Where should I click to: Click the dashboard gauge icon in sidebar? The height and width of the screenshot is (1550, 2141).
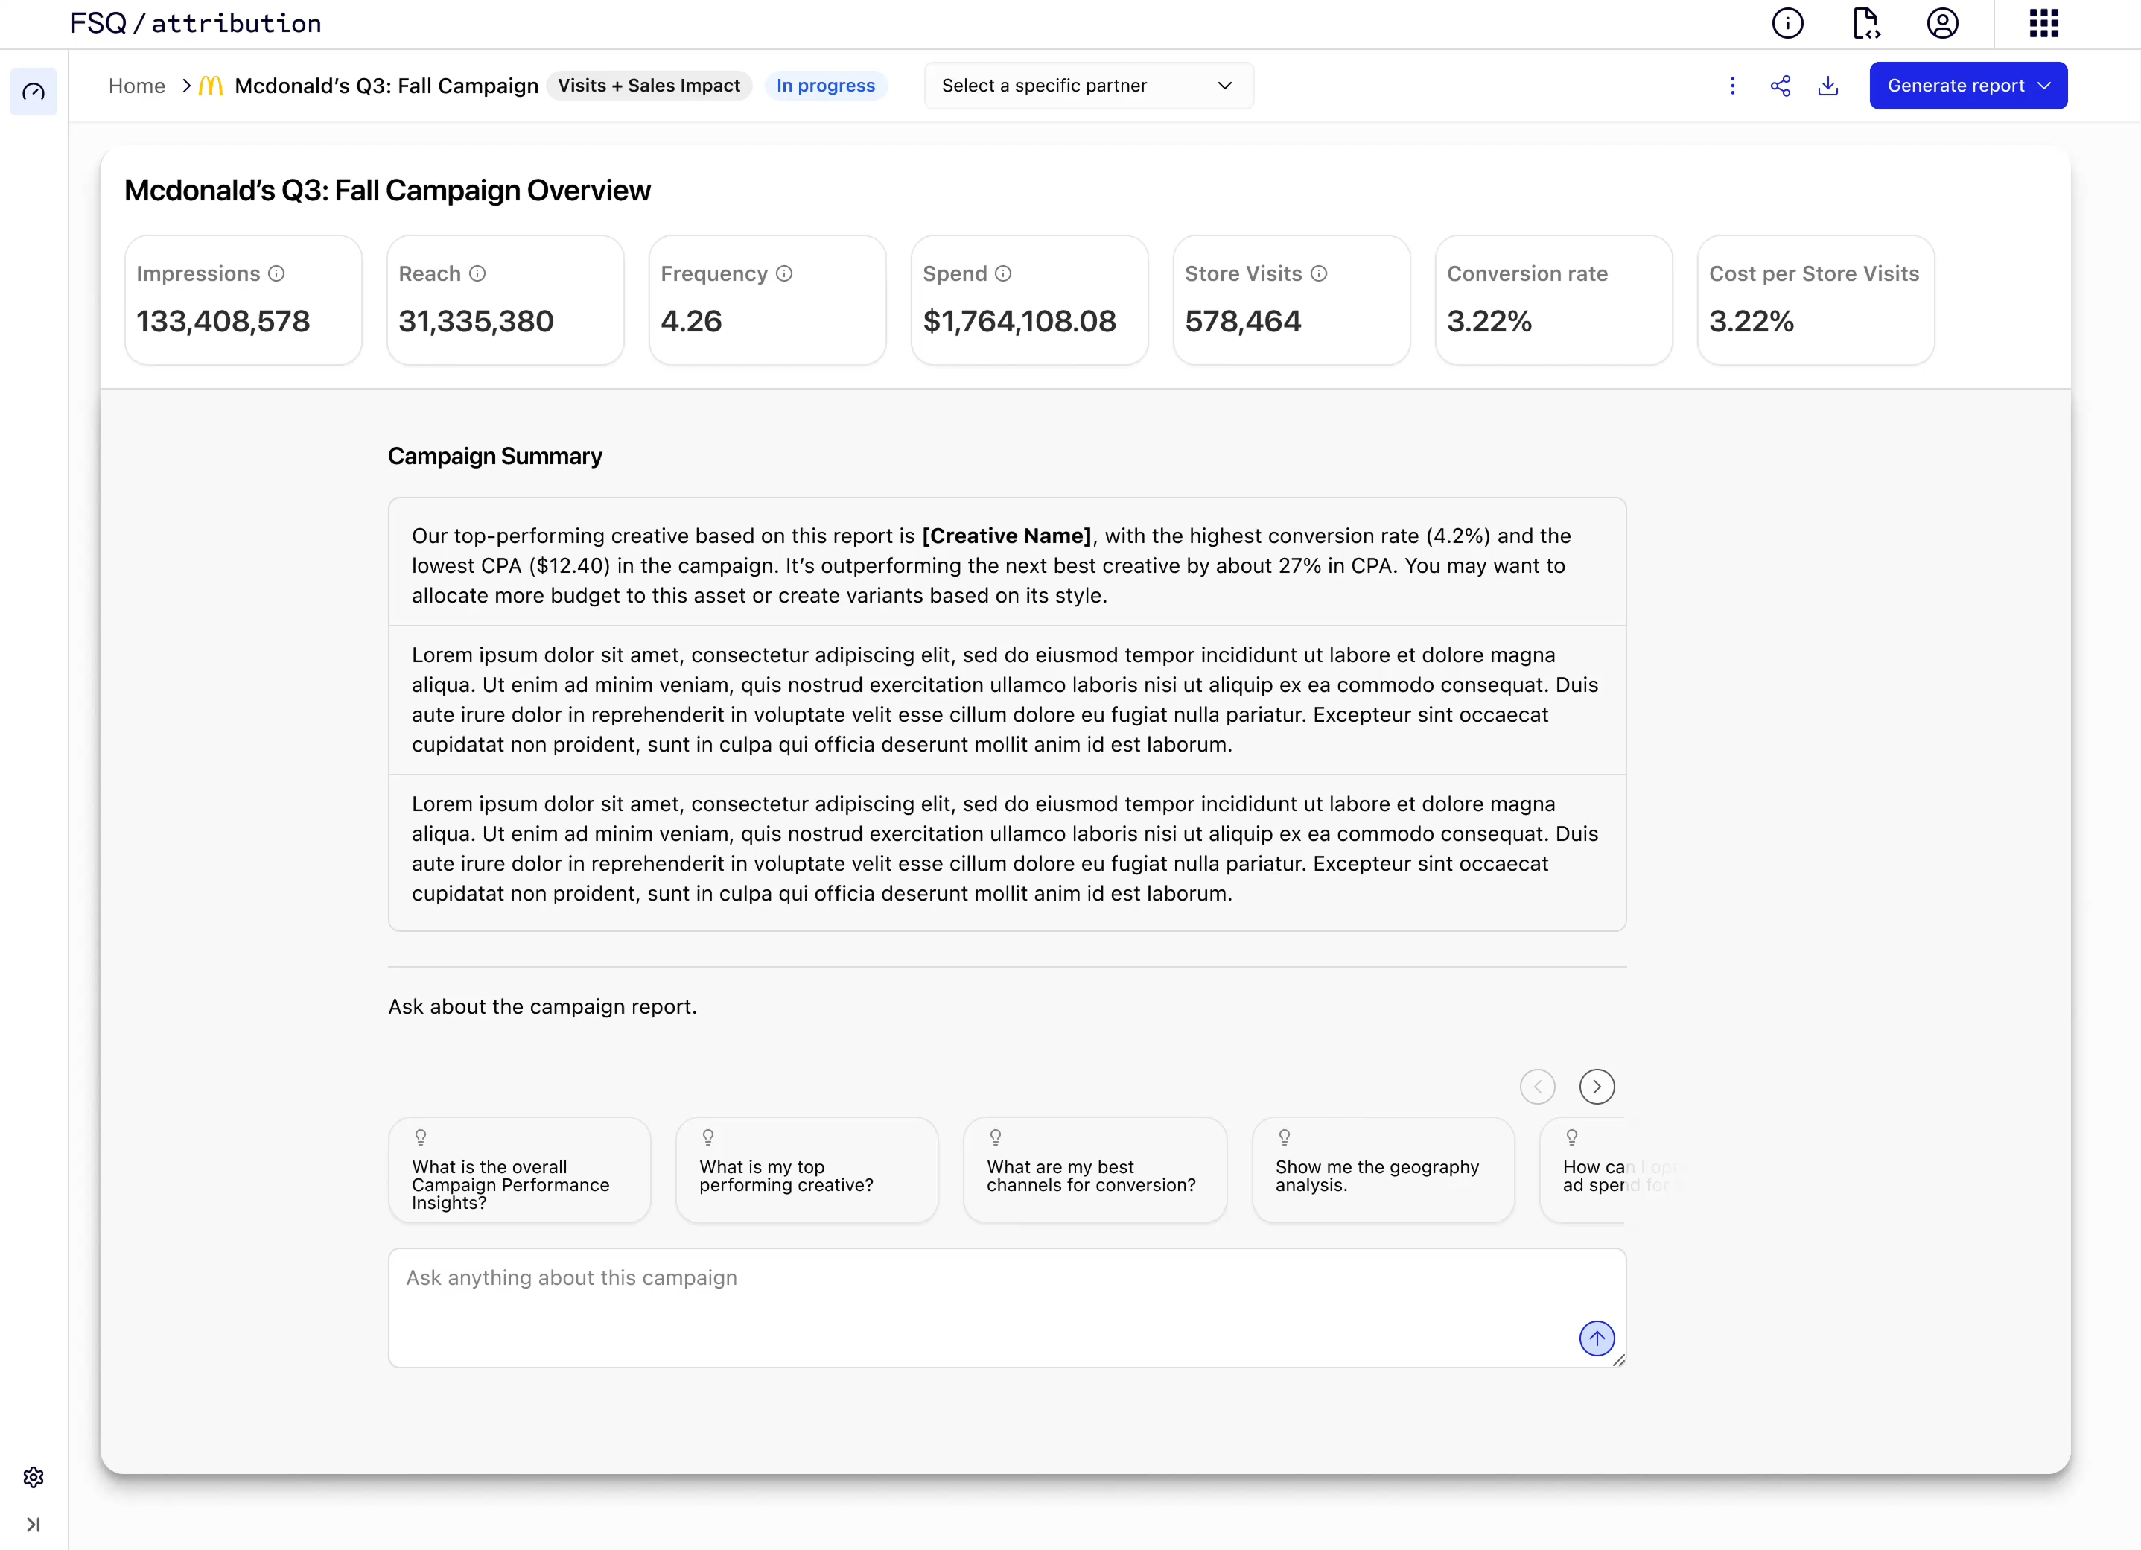[34, 92]
